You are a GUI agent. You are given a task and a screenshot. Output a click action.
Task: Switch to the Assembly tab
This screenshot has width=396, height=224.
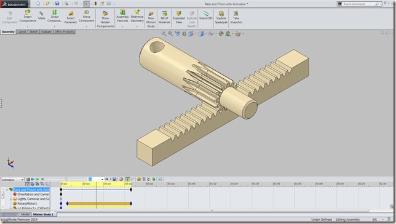[8, 32]
